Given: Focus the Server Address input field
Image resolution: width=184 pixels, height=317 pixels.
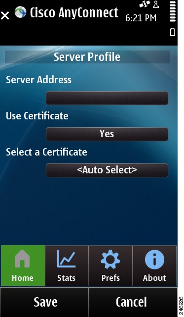Looking at the screenshot, I should point(107,98).
